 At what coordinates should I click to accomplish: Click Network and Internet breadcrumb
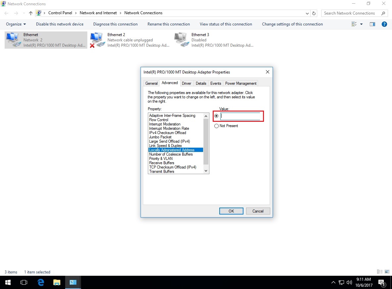98,13
